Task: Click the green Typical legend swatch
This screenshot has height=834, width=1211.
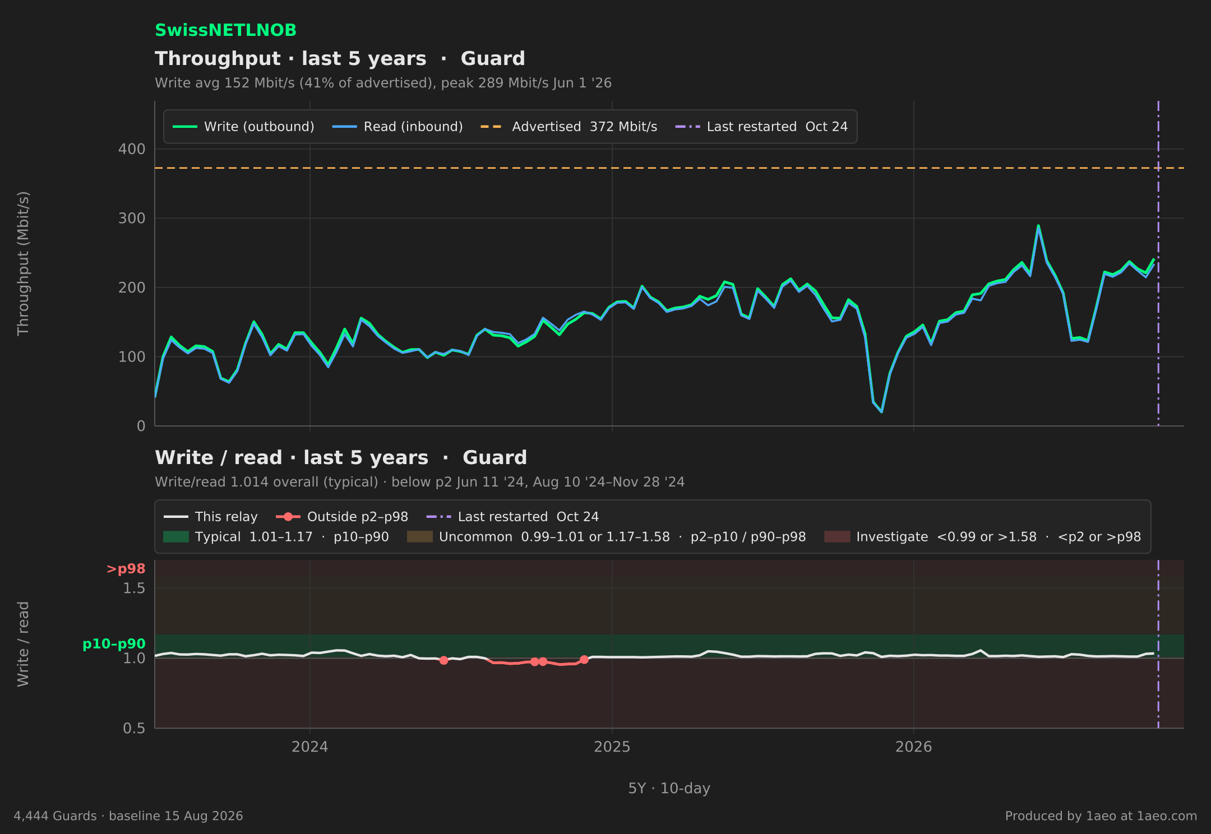Action: click(x=176, y=537)
